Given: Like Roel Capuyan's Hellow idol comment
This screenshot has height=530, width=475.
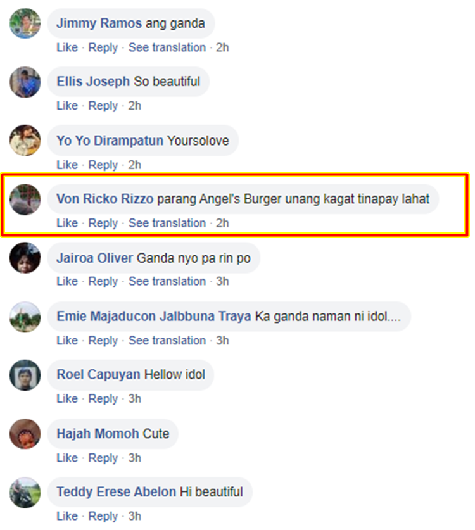Looking at the screenshot, I should click(x=67, y=398).
